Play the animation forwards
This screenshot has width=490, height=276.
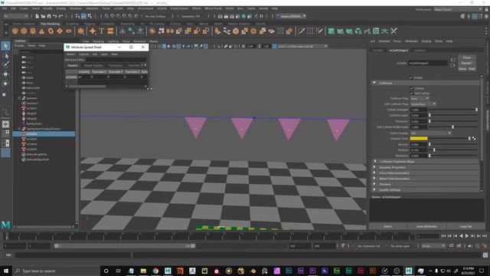467,236
